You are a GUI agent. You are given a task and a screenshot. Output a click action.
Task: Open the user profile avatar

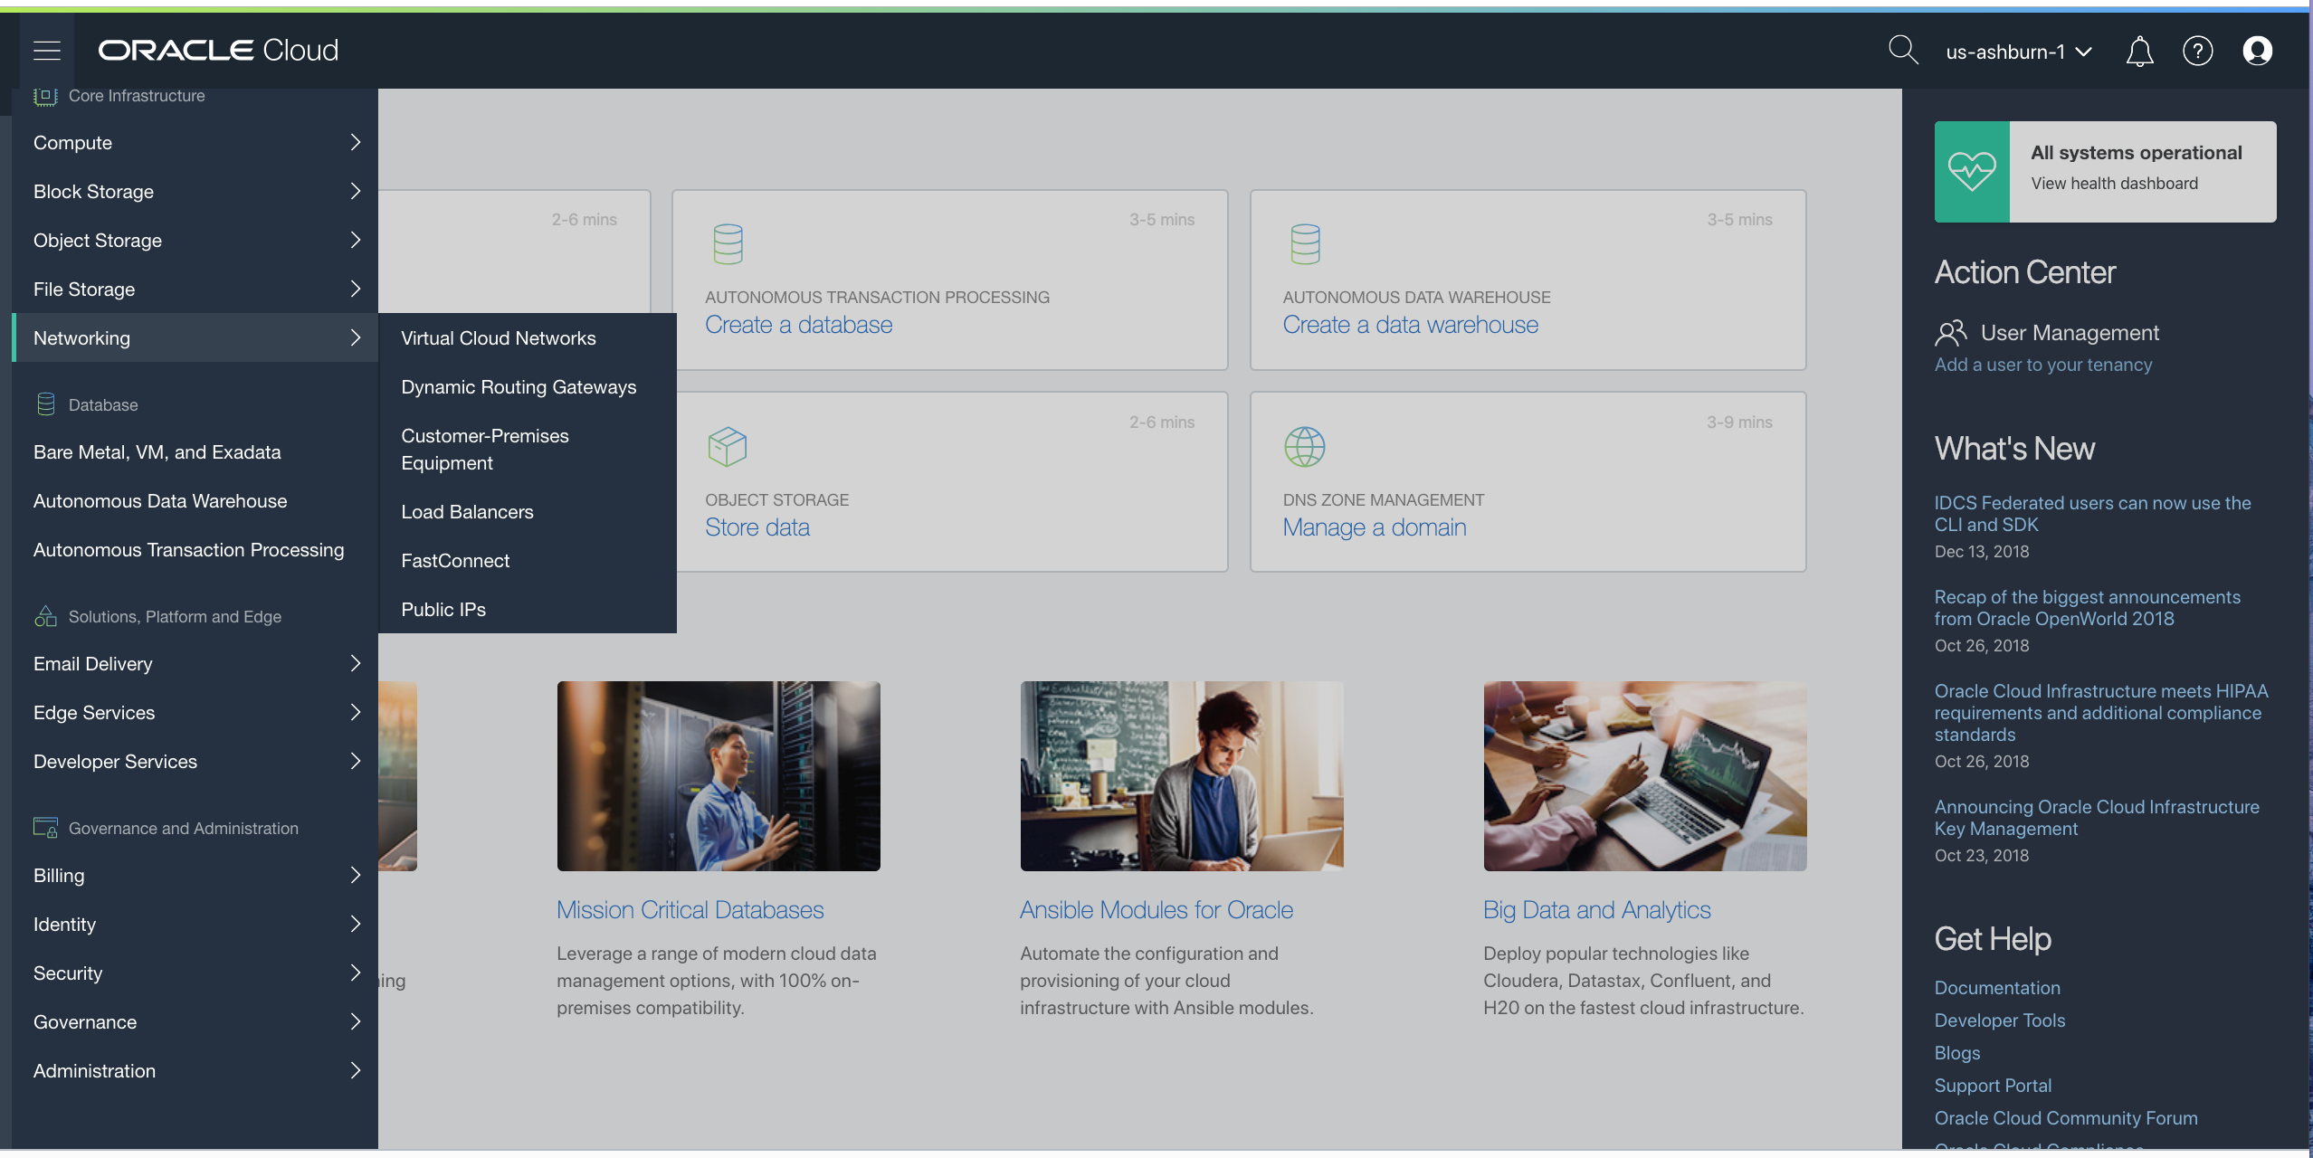2257,52
